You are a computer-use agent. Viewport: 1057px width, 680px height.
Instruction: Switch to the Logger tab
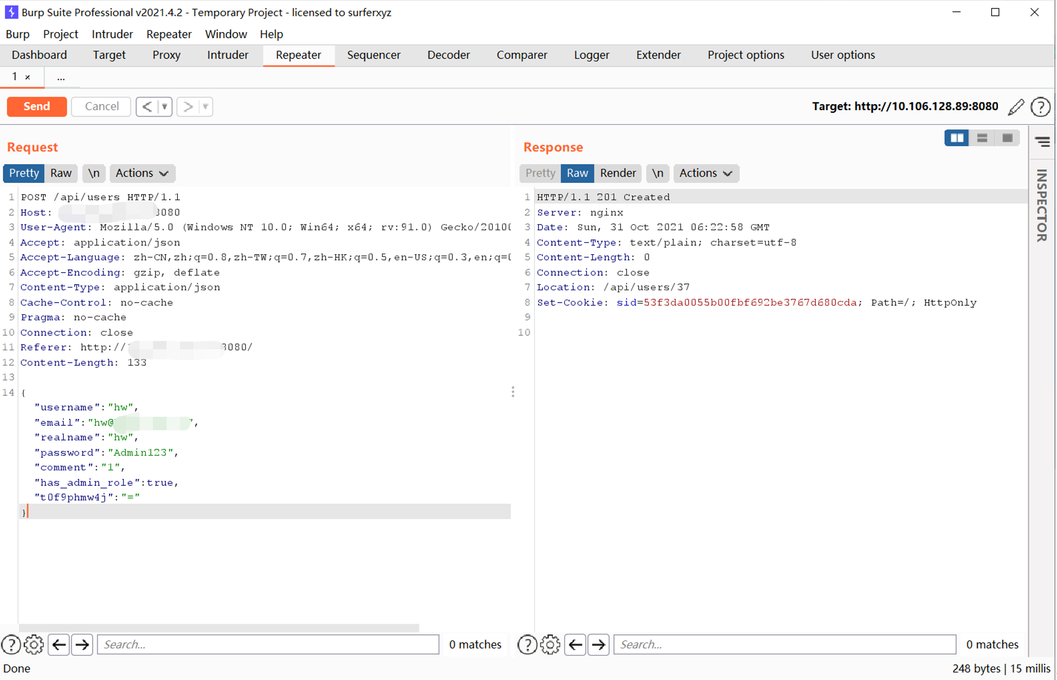pyautogui.click(x=591, y=55)
